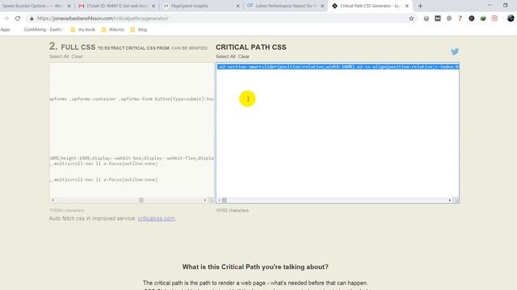Click the FULL CSS heading
This screenshot has width=517, height=290.
pyautogui.click(x=78, y=48)
